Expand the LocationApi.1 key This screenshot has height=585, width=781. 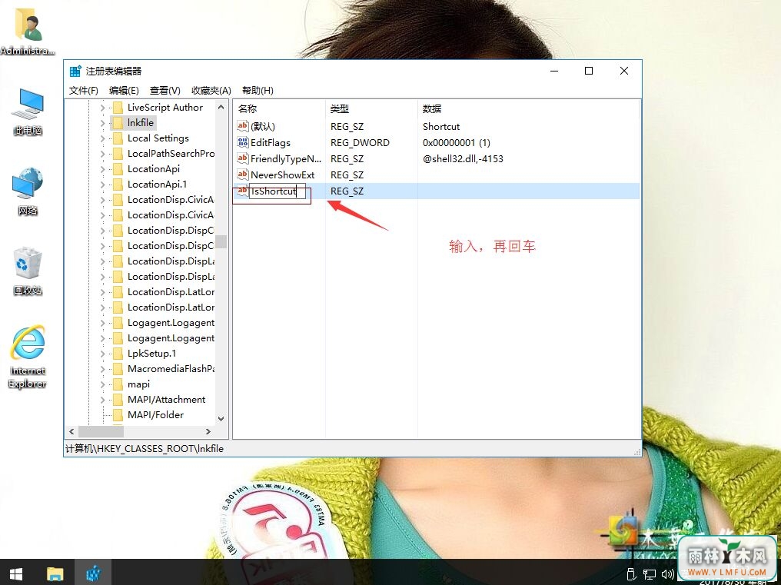[102, 184]
